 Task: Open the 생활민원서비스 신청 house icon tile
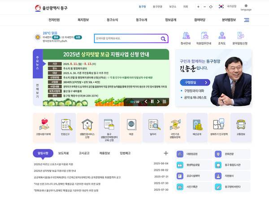coord(87,128)
